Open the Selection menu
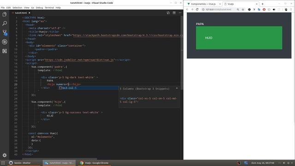295x166 pixels. pyautogui.click(x=18, y=8)
